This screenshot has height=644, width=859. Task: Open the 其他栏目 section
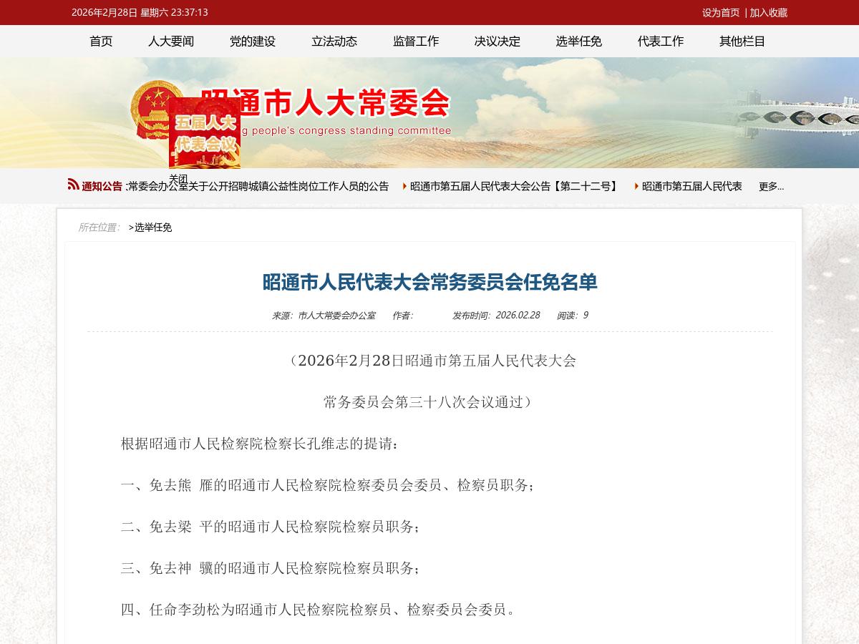pos(742,42)
